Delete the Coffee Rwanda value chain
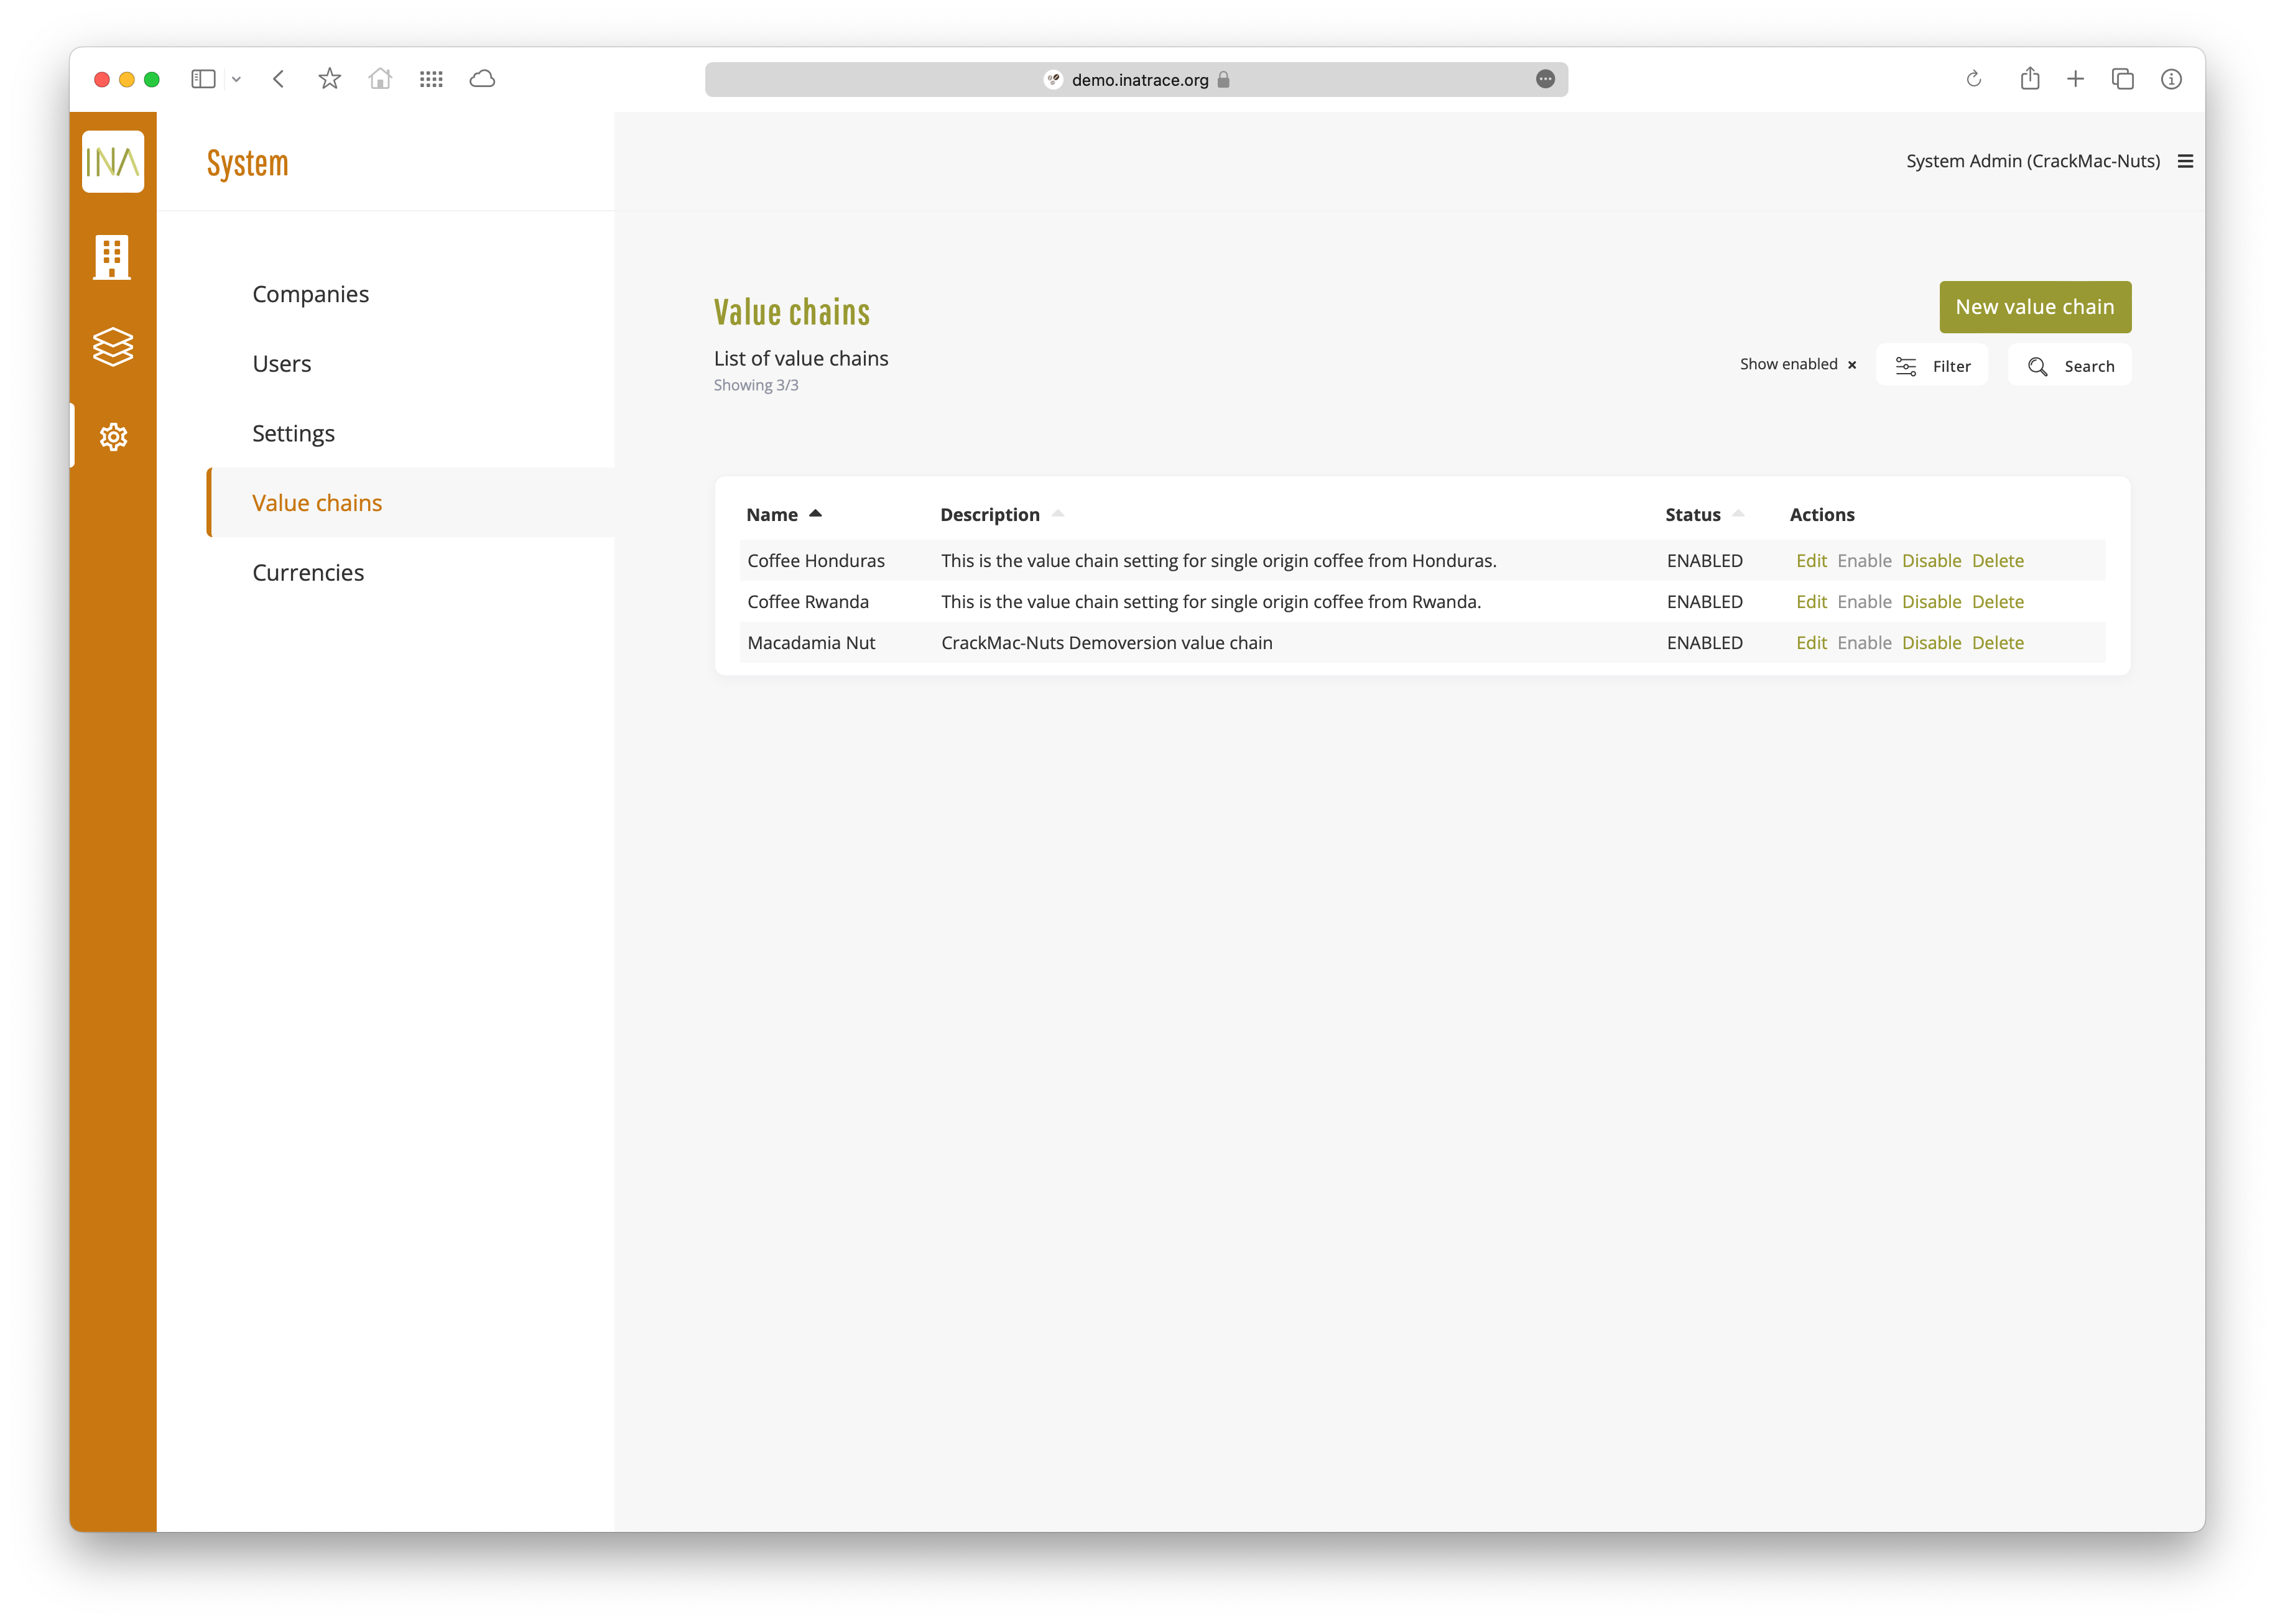The height and width of the screenshot is (1624, 2275). click(1997, 602)
